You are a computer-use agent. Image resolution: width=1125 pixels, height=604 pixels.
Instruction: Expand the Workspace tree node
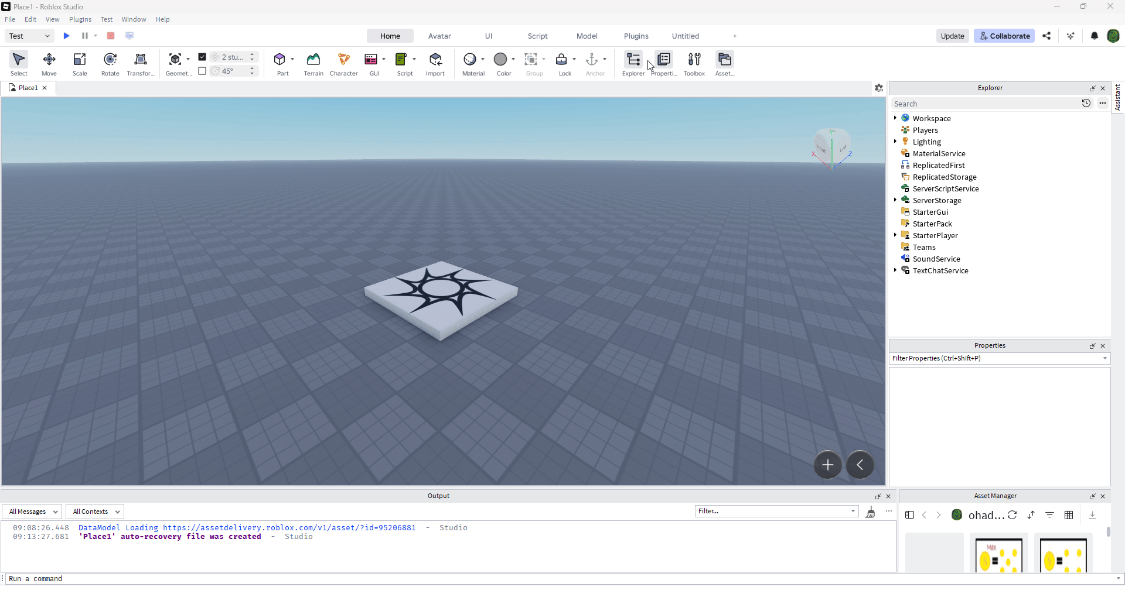pyautogui.click(x=895, y=118)
